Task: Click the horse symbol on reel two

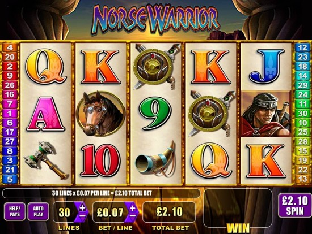Action: coord(100,114)
